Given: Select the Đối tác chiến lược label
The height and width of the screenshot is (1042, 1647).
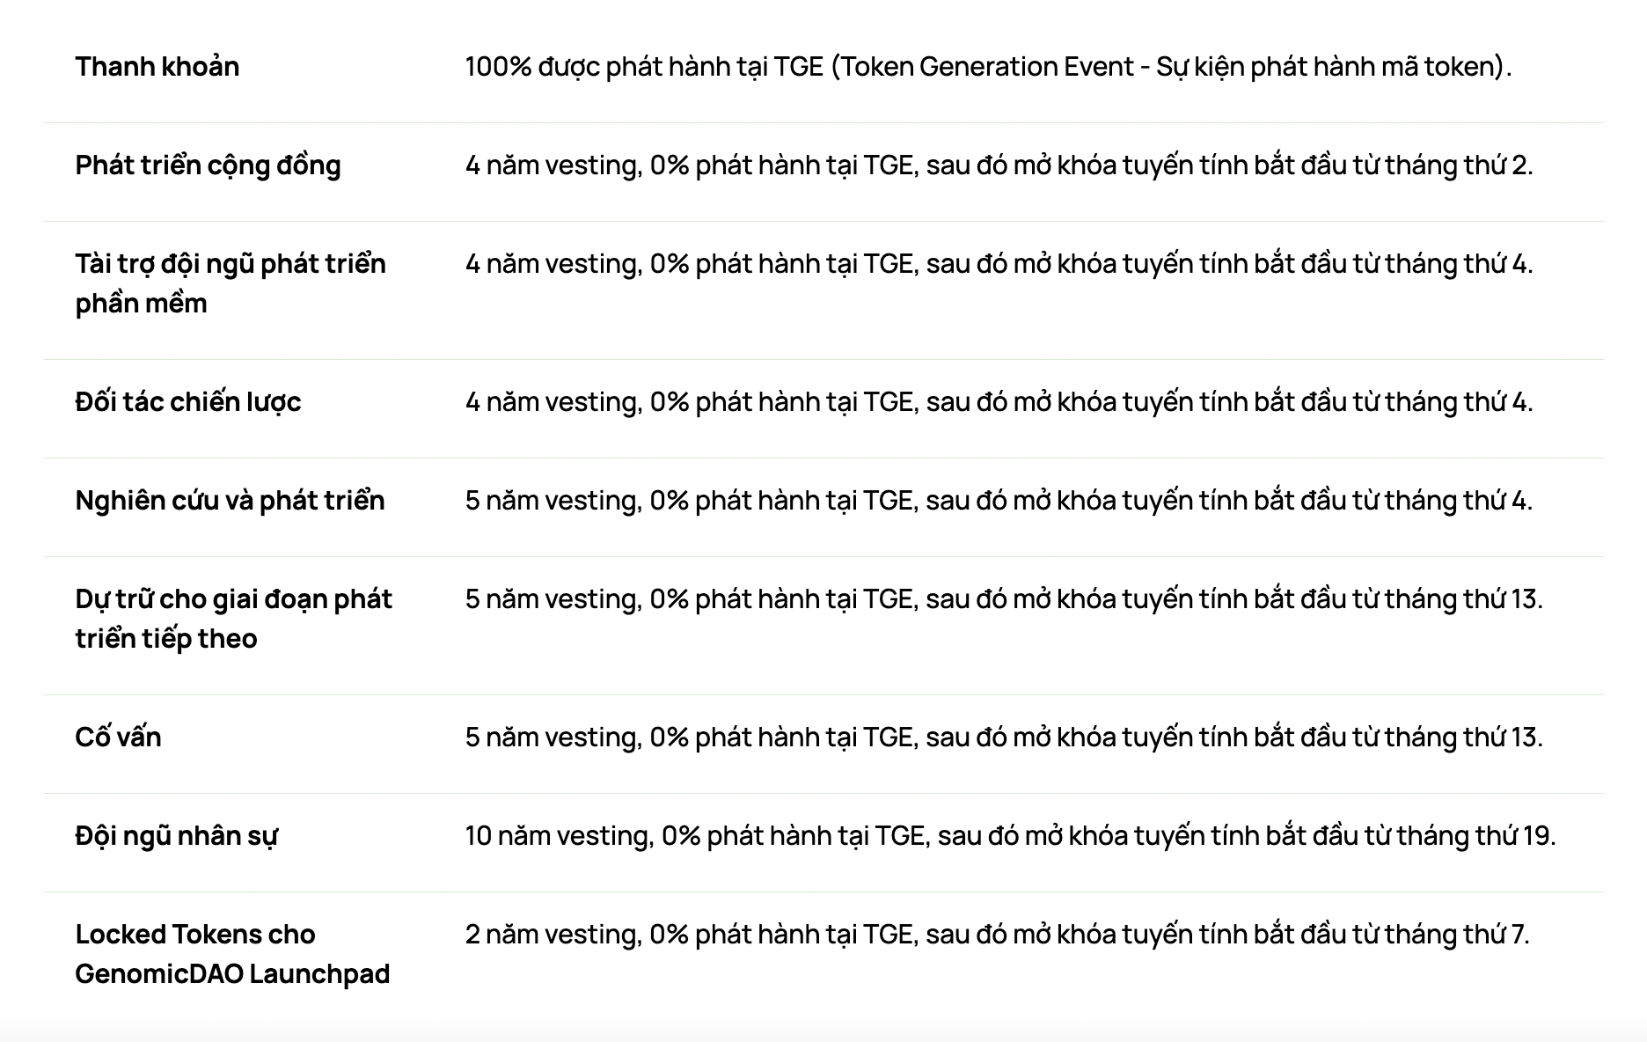Looking at the screenshot, I should coord(188,402).
